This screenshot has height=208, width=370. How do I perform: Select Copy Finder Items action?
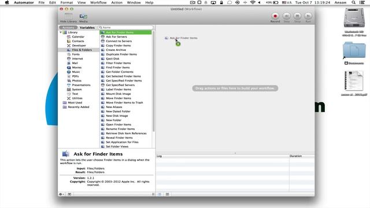pos(118,46)
